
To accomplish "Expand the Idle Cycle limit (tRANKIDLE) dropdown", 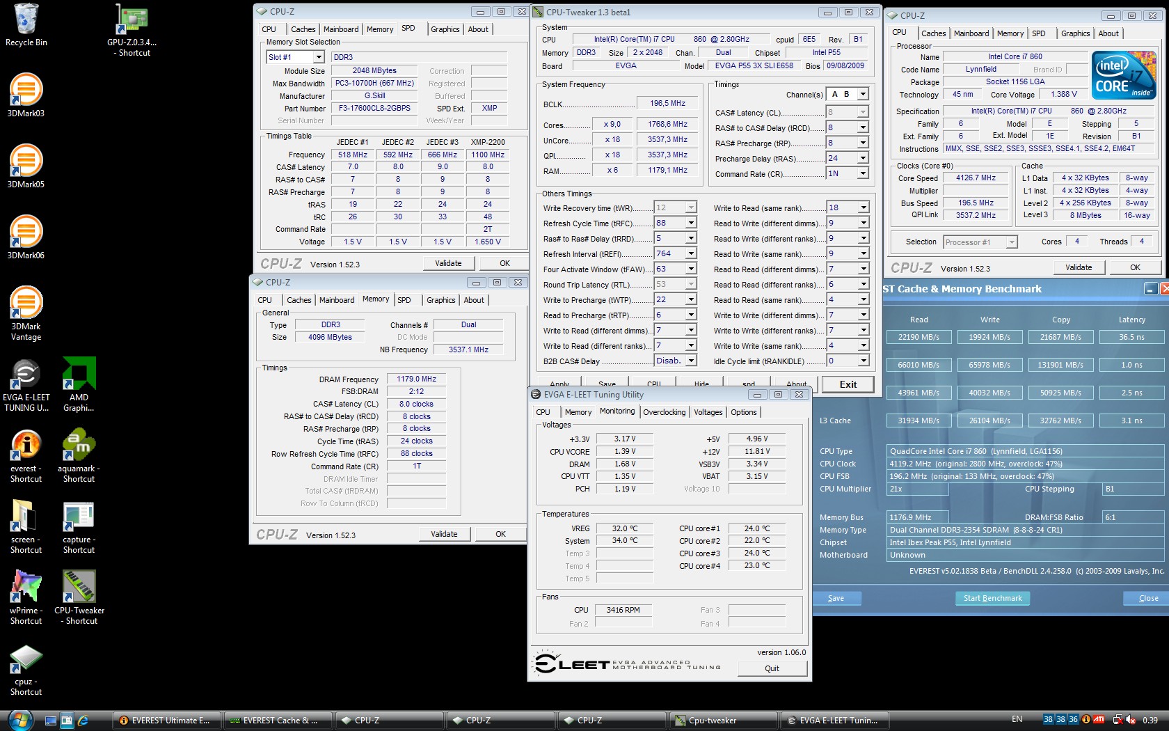I will pyautogui.click(x=863, y=361).
